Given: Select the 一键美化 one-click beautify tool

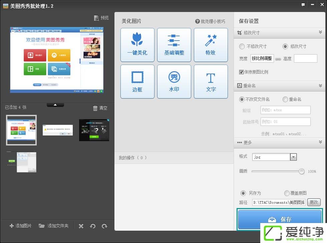Looking at the screenshot, I should (137, 45).
